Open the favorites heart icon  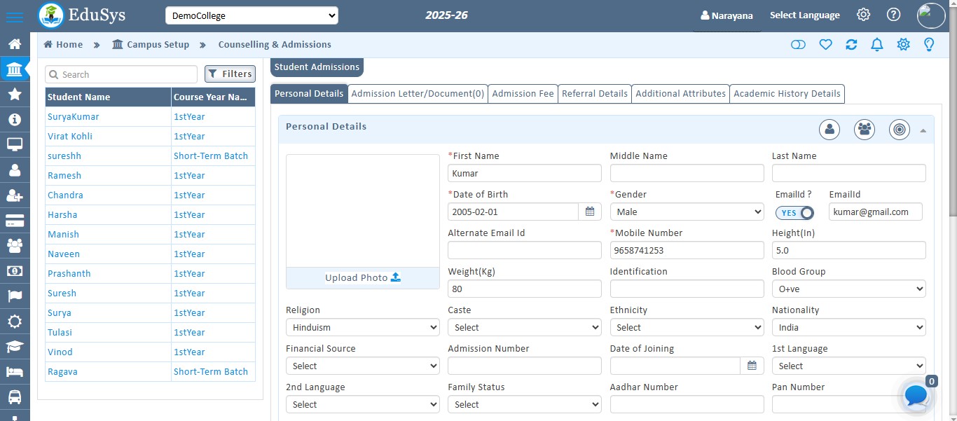pos(825,44)
